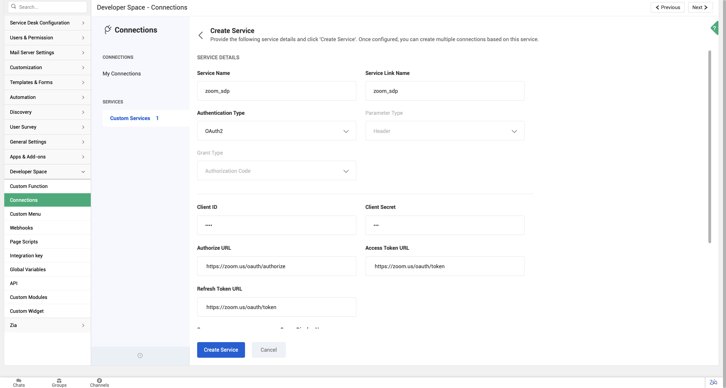Open Custom Widget menu item
This screenshot has height=388, width=726.
(x=47, y=311)
